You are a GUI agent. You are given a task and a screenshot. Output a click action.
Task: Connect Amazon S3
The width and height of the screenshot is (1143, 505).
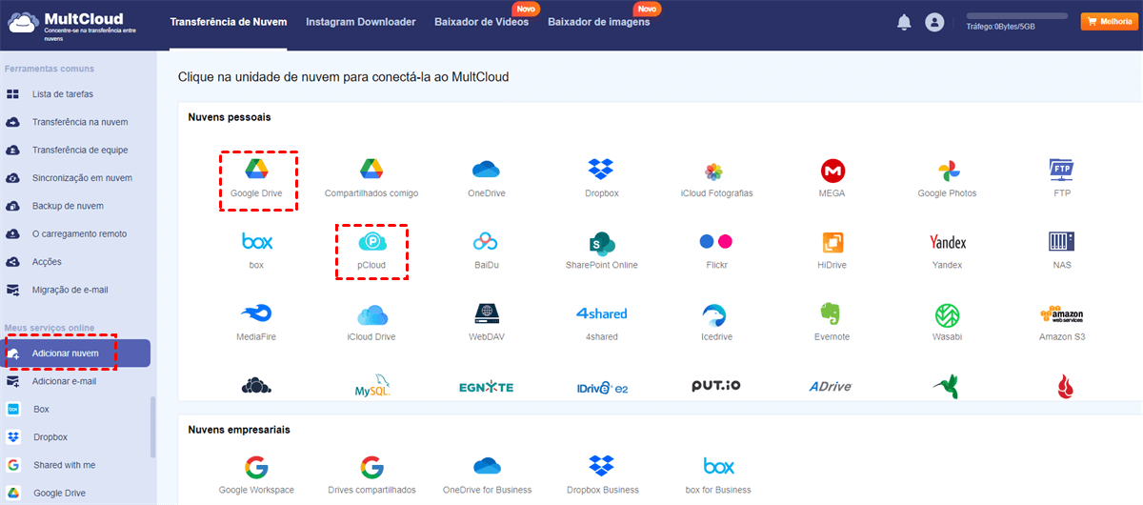pyautogui.click(x=1062, y=322)
